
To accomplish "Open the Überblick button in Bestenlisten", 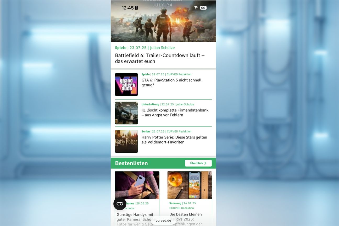I will click(198, 163).
